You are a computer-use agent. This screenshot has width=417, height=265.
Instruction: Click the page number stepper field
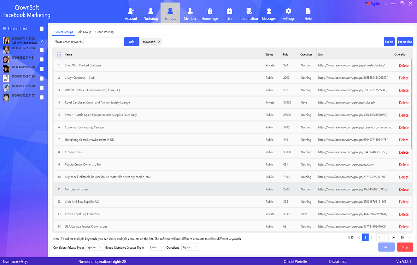click(x=382, y=237)
